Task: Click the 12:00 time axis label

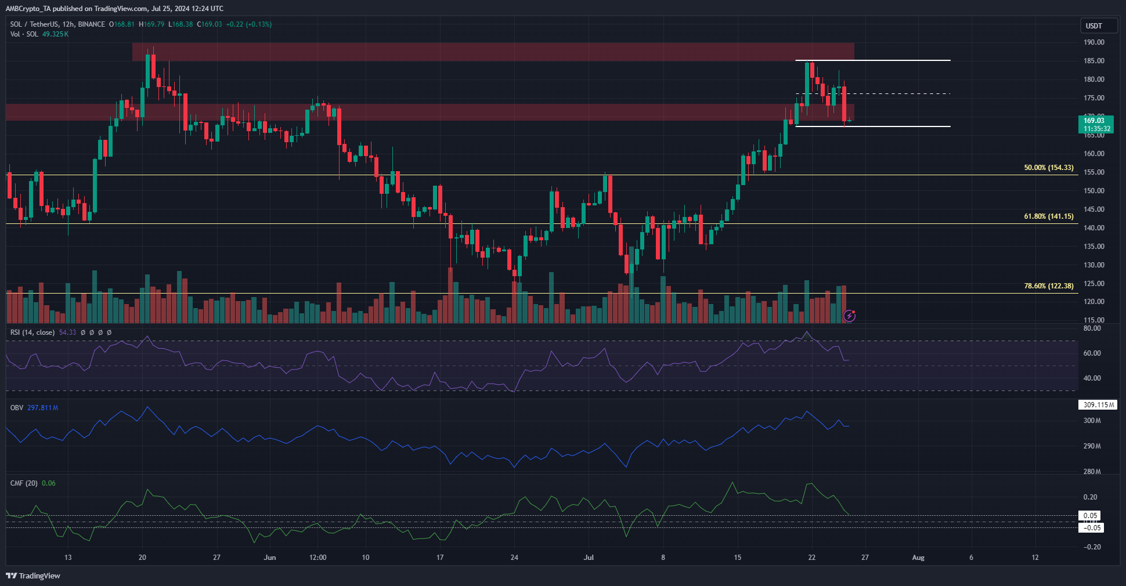Action: pyautogui.click(x=317, y=558)
